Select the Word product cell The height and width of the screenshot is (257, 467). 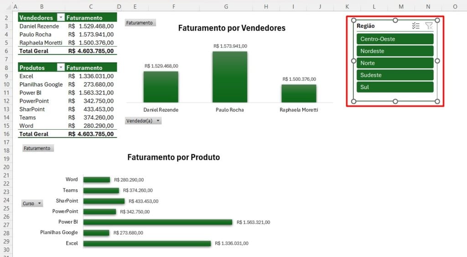[42, 126]
